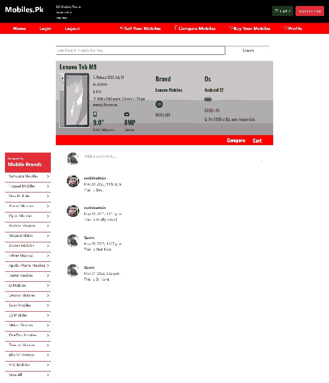Click the camera icon above 8MP
Viewport: 329px width, 383px height.
(x=127, y=114)
